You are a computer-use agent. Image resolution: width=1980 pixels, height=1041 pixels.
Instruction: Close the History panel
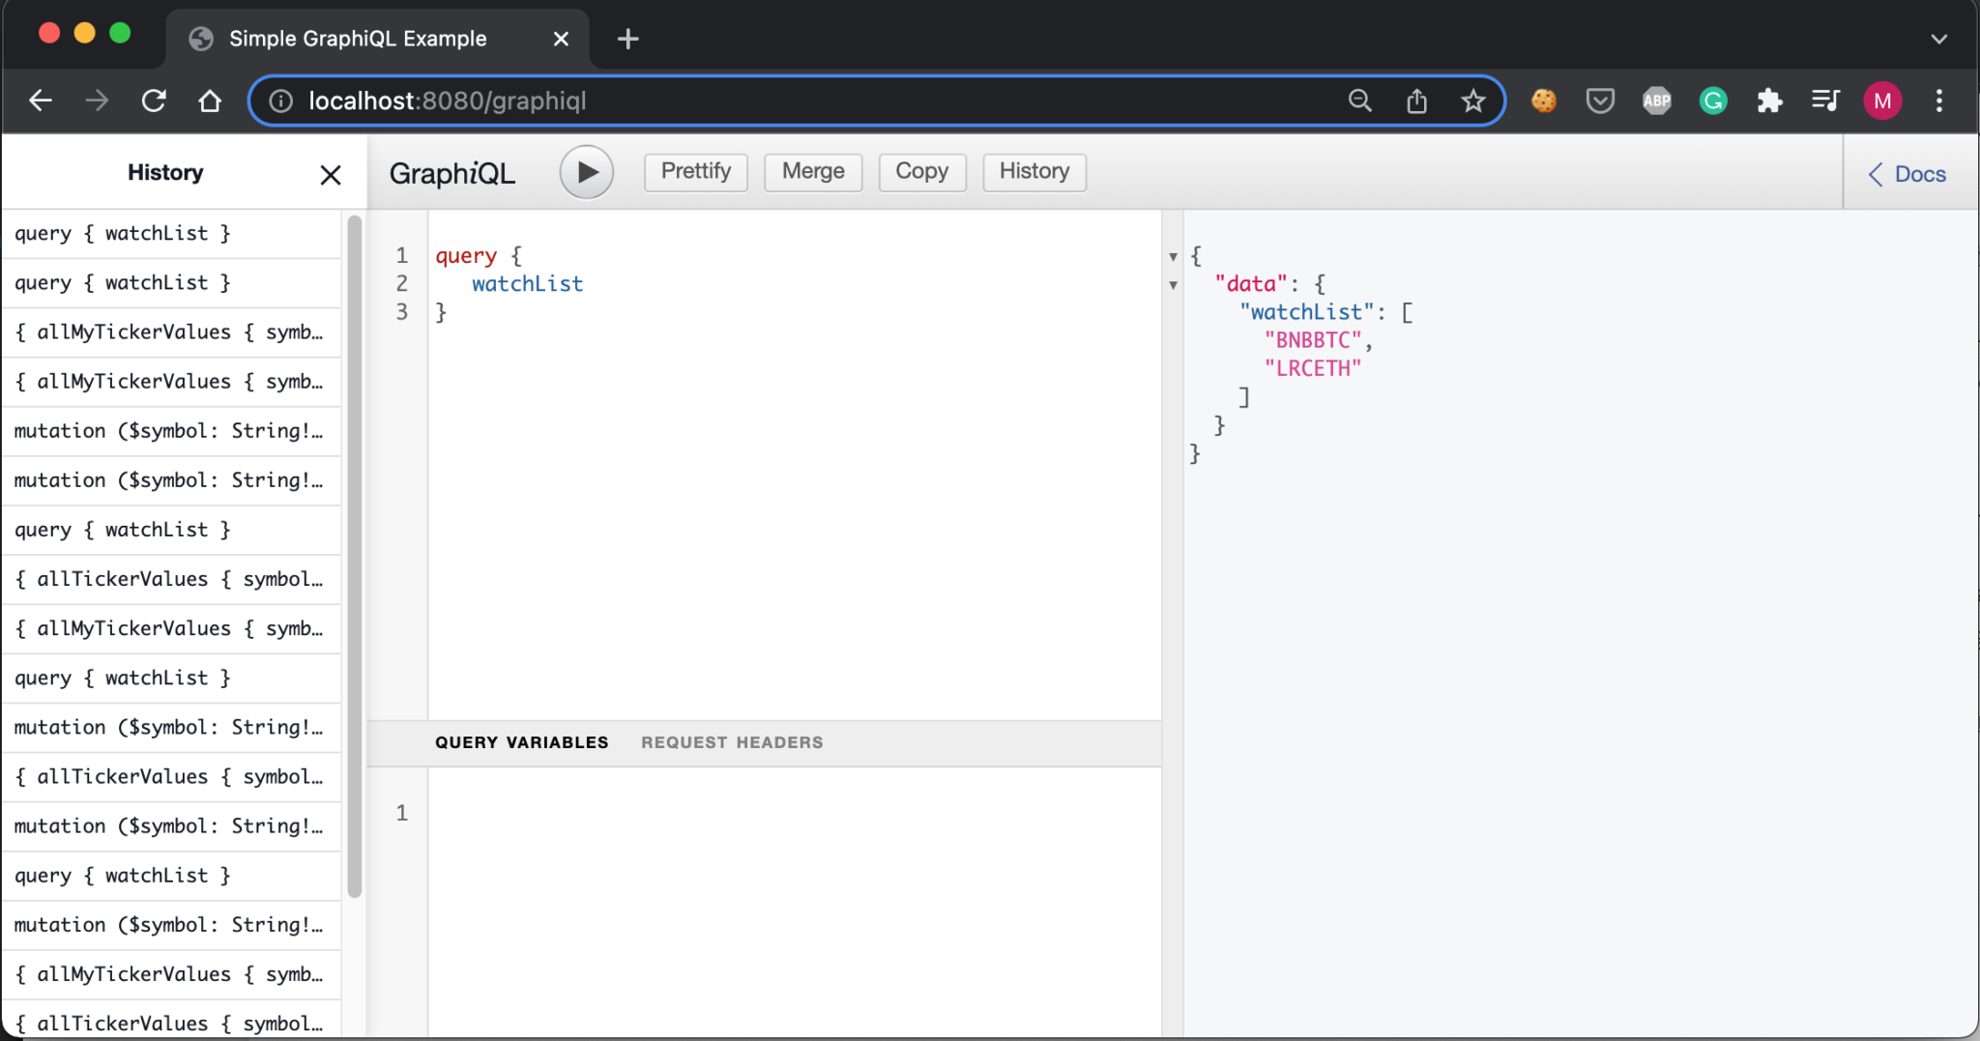click(331, 174)
